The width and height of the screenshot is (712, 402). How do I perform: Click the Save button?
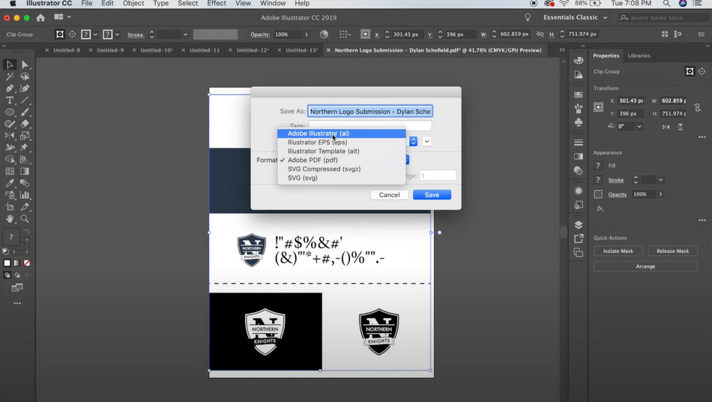tap(432, 195)
